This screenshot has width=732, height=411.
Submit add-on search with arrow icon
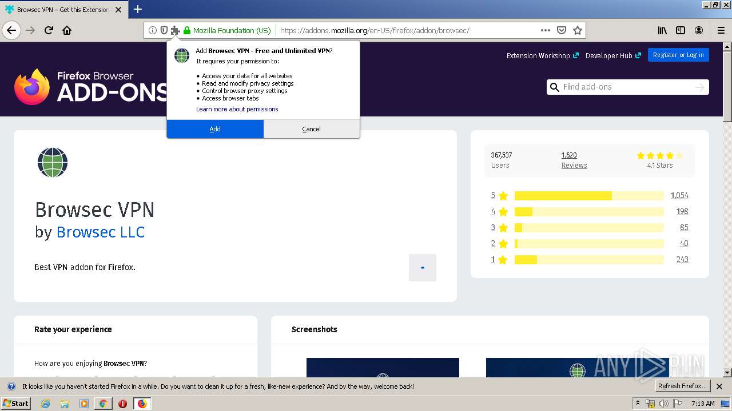[x=699, y=87]
